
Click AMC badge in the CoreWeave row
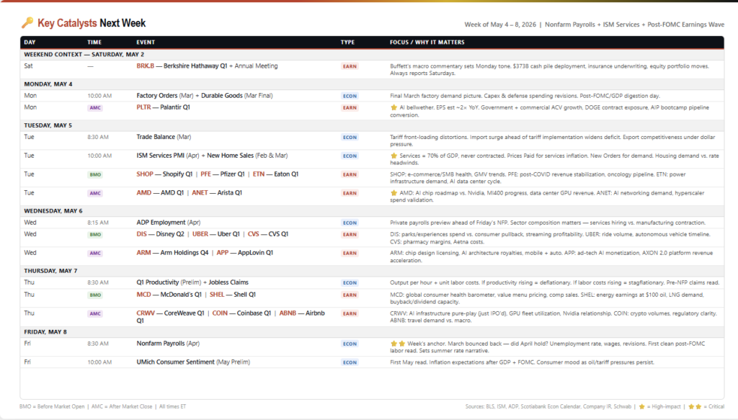point(95,313)
